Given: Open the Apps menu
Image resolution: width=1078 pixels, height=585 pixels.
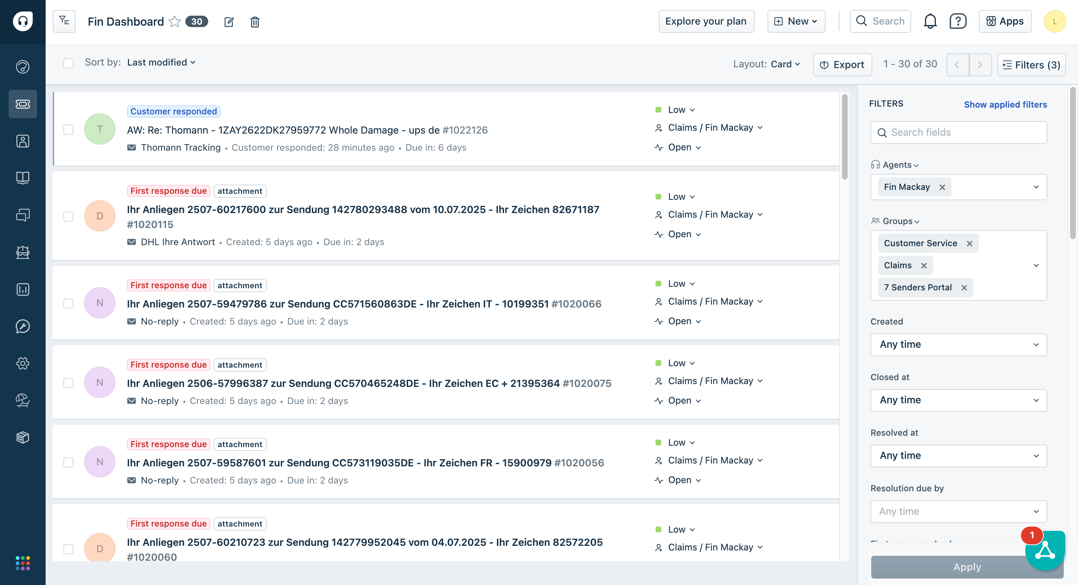Looking at the screenshot, I should point(1005,21).
